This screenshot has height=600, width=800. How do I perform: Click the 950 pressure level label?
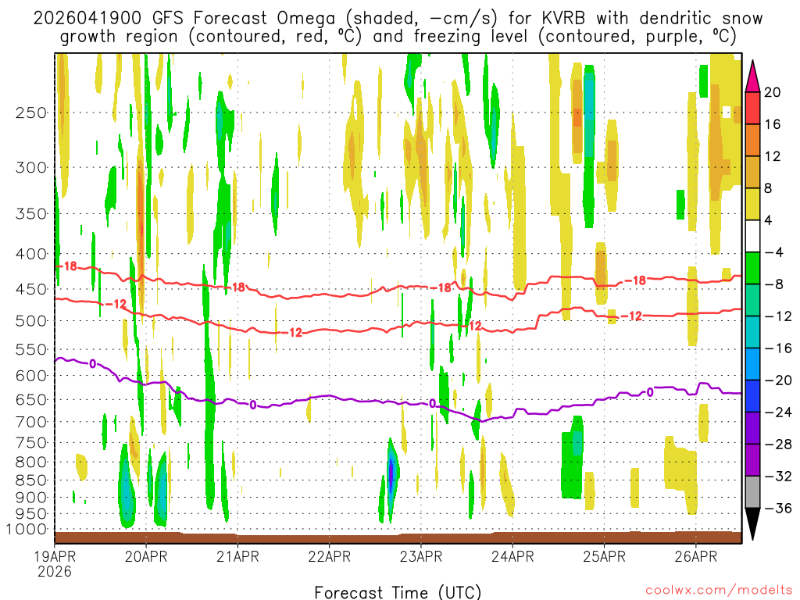[x=31, y=514]
